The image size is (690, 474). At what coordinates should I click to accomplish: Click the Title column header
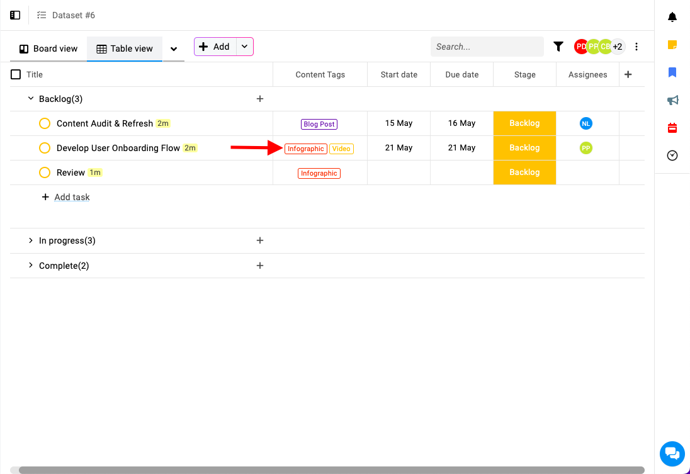[35, 74]
